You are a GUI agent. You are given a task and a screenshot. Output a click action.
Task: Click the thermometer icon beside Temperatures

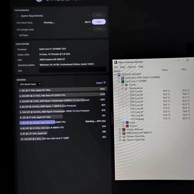tap(126, 88)
